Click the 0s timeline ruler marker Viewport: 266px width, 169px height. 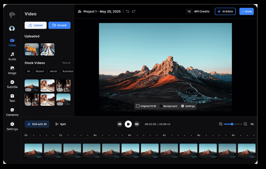pos(26,135)
